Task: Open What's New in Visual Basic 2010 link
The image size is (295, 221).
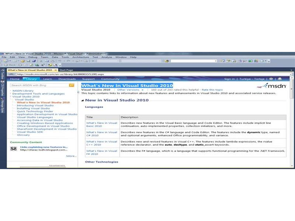Action: click(x=102, y=124)
